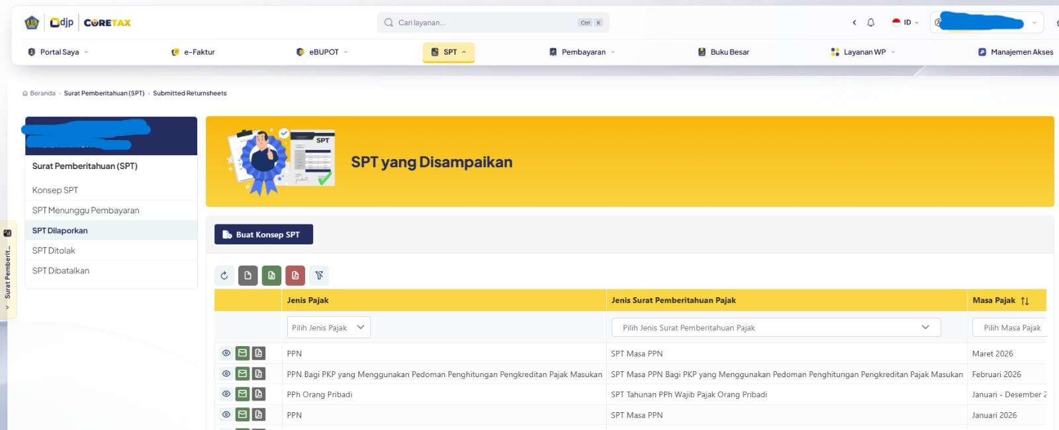Screen dimensions: 1059x430
Task: Click the back chevron beside the bell
Action: point(854,22)
